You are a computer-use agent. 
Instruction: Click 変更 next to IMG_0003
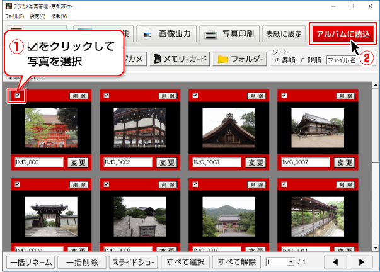click(x=256, y=162)
